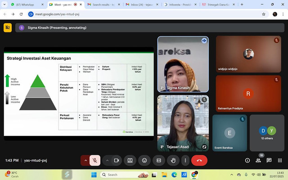Viewport: 288px width, 180px height.
Task: Start presenting your screen
Action: 130,160
